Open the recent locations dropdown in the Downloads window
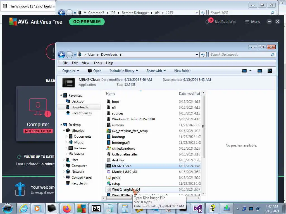Viewport: 286px width, 214px height. click(75, 55)
